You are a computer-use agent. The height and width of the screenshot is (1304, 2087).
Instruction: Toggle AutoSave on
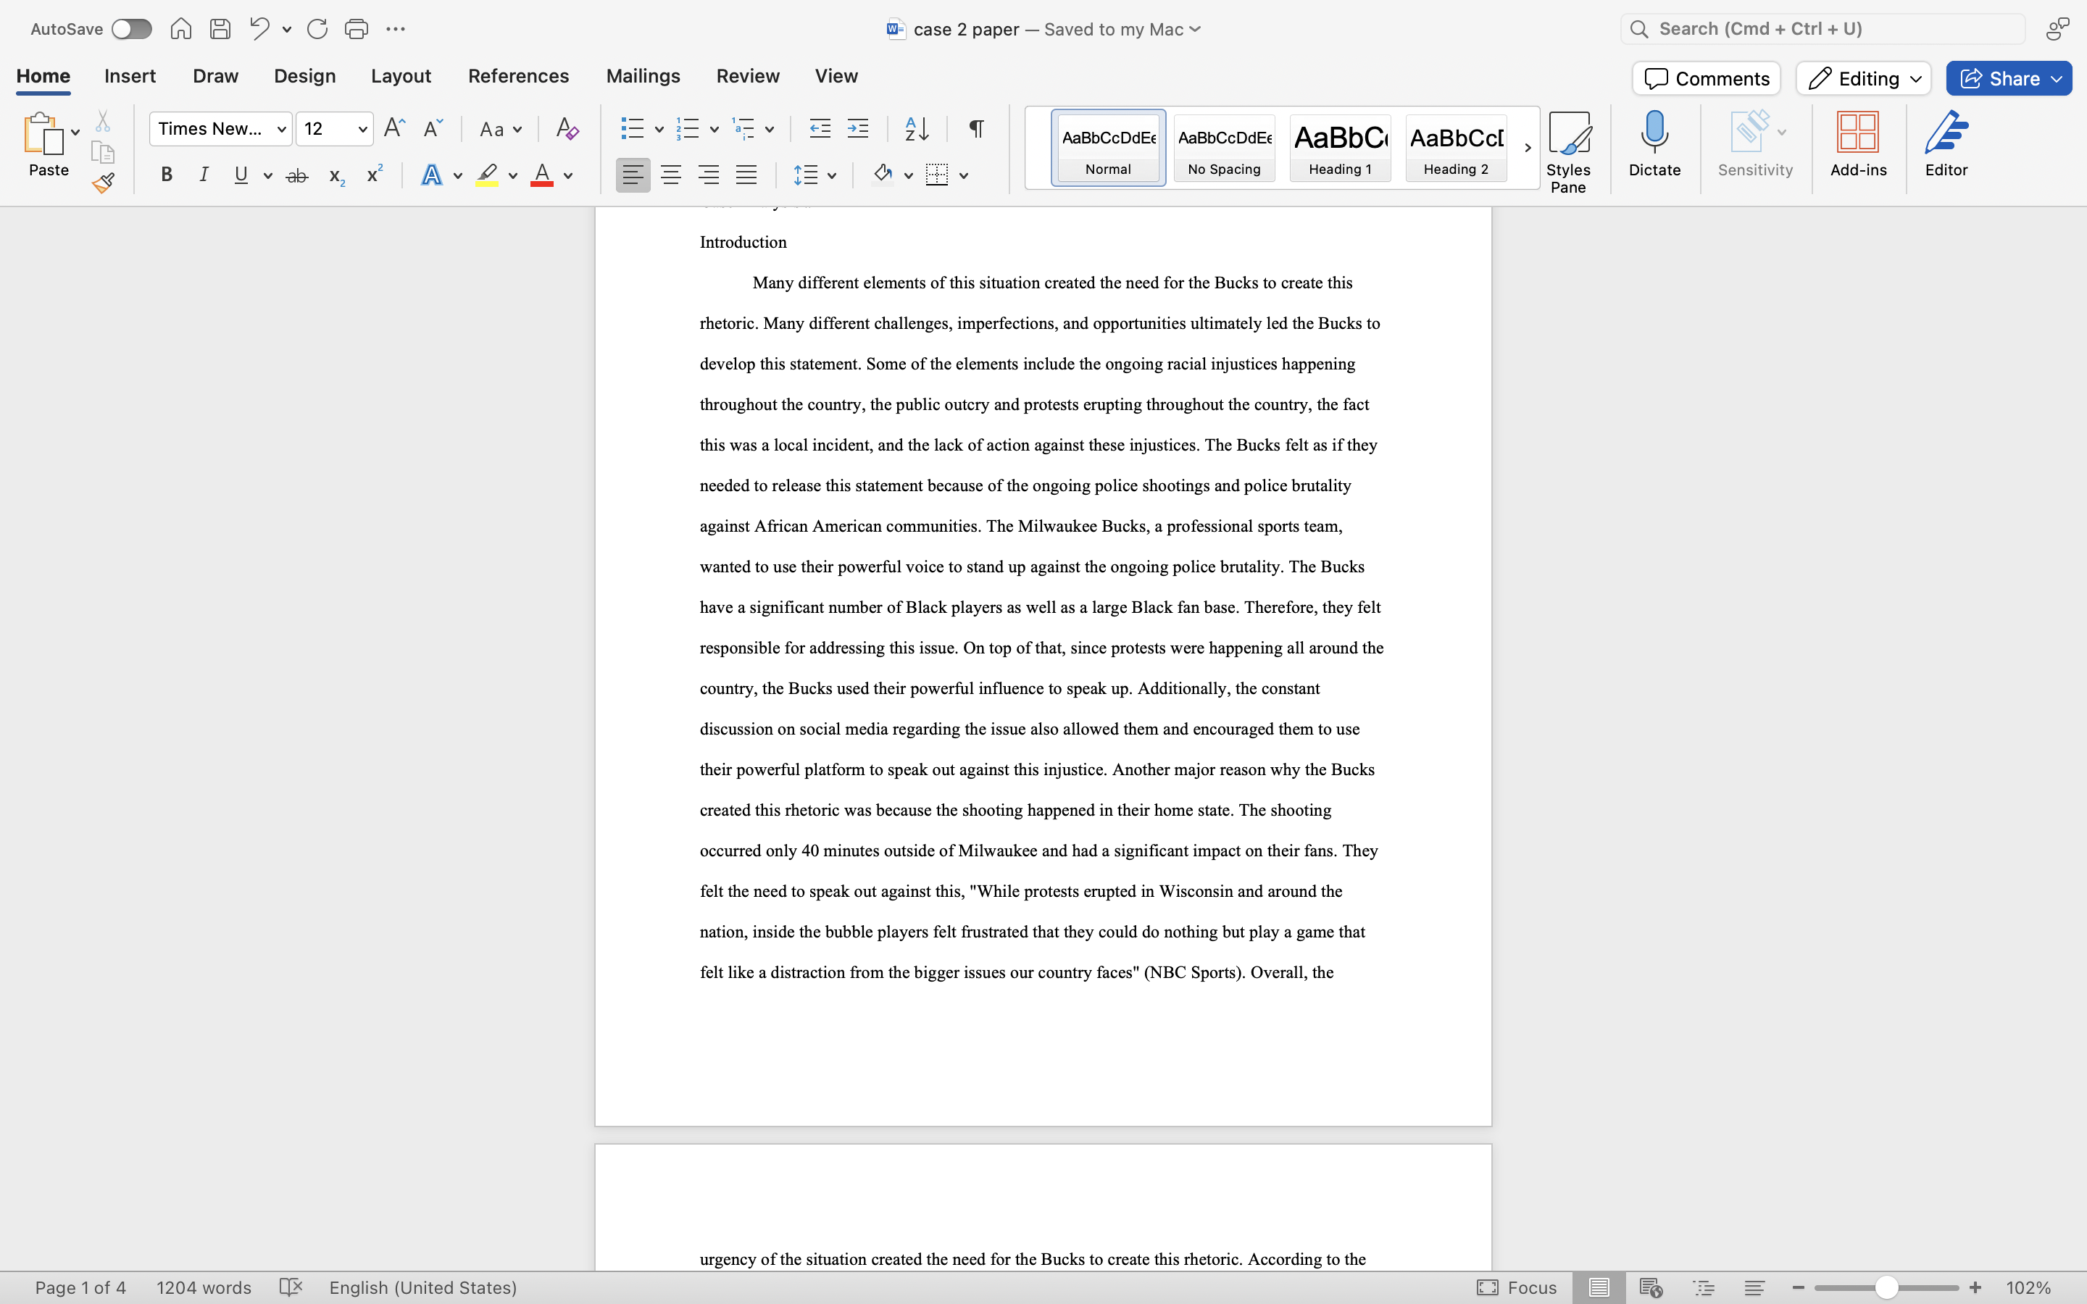click(131, 28)
